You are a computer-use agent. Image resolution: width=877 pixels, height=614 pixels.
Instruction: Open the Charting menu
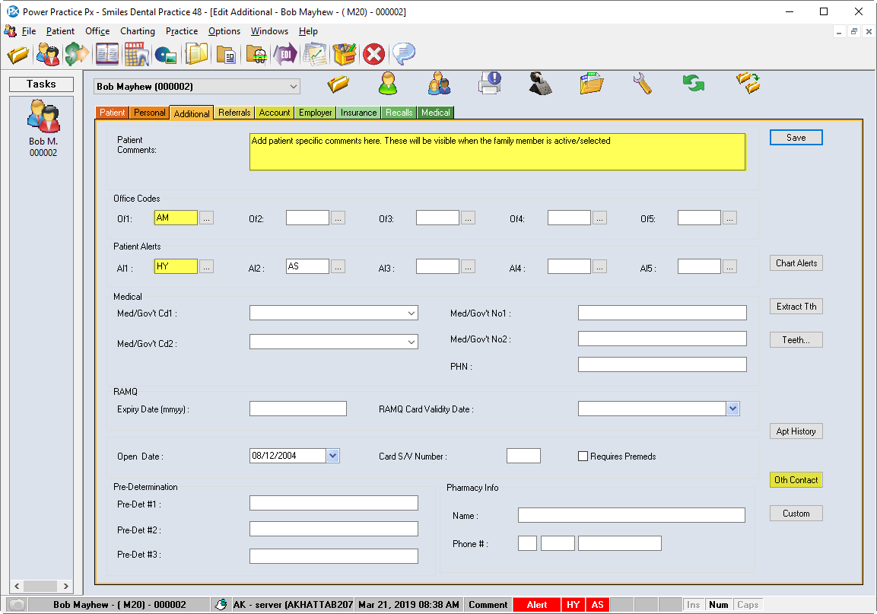137,31
